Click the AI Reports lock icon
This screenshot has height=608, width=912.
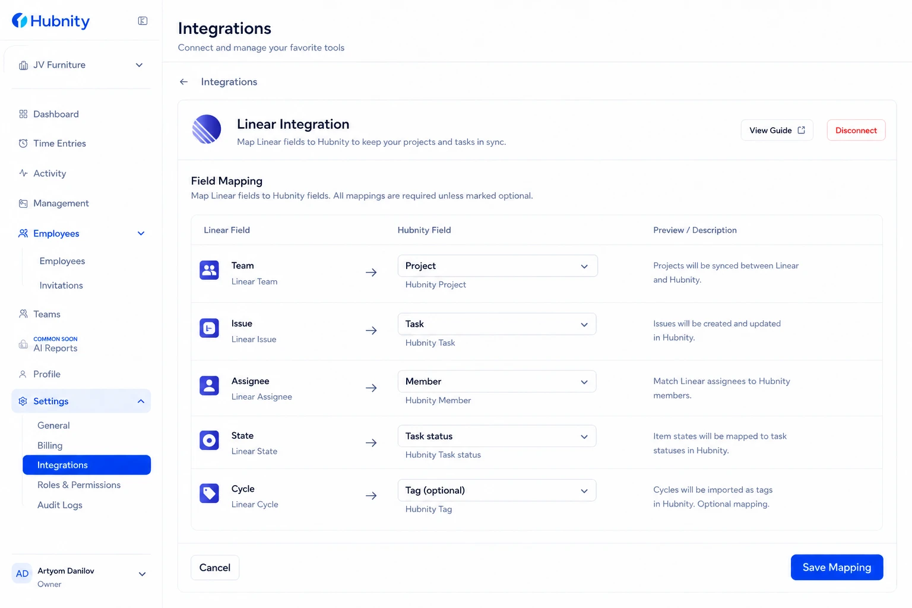23,344
